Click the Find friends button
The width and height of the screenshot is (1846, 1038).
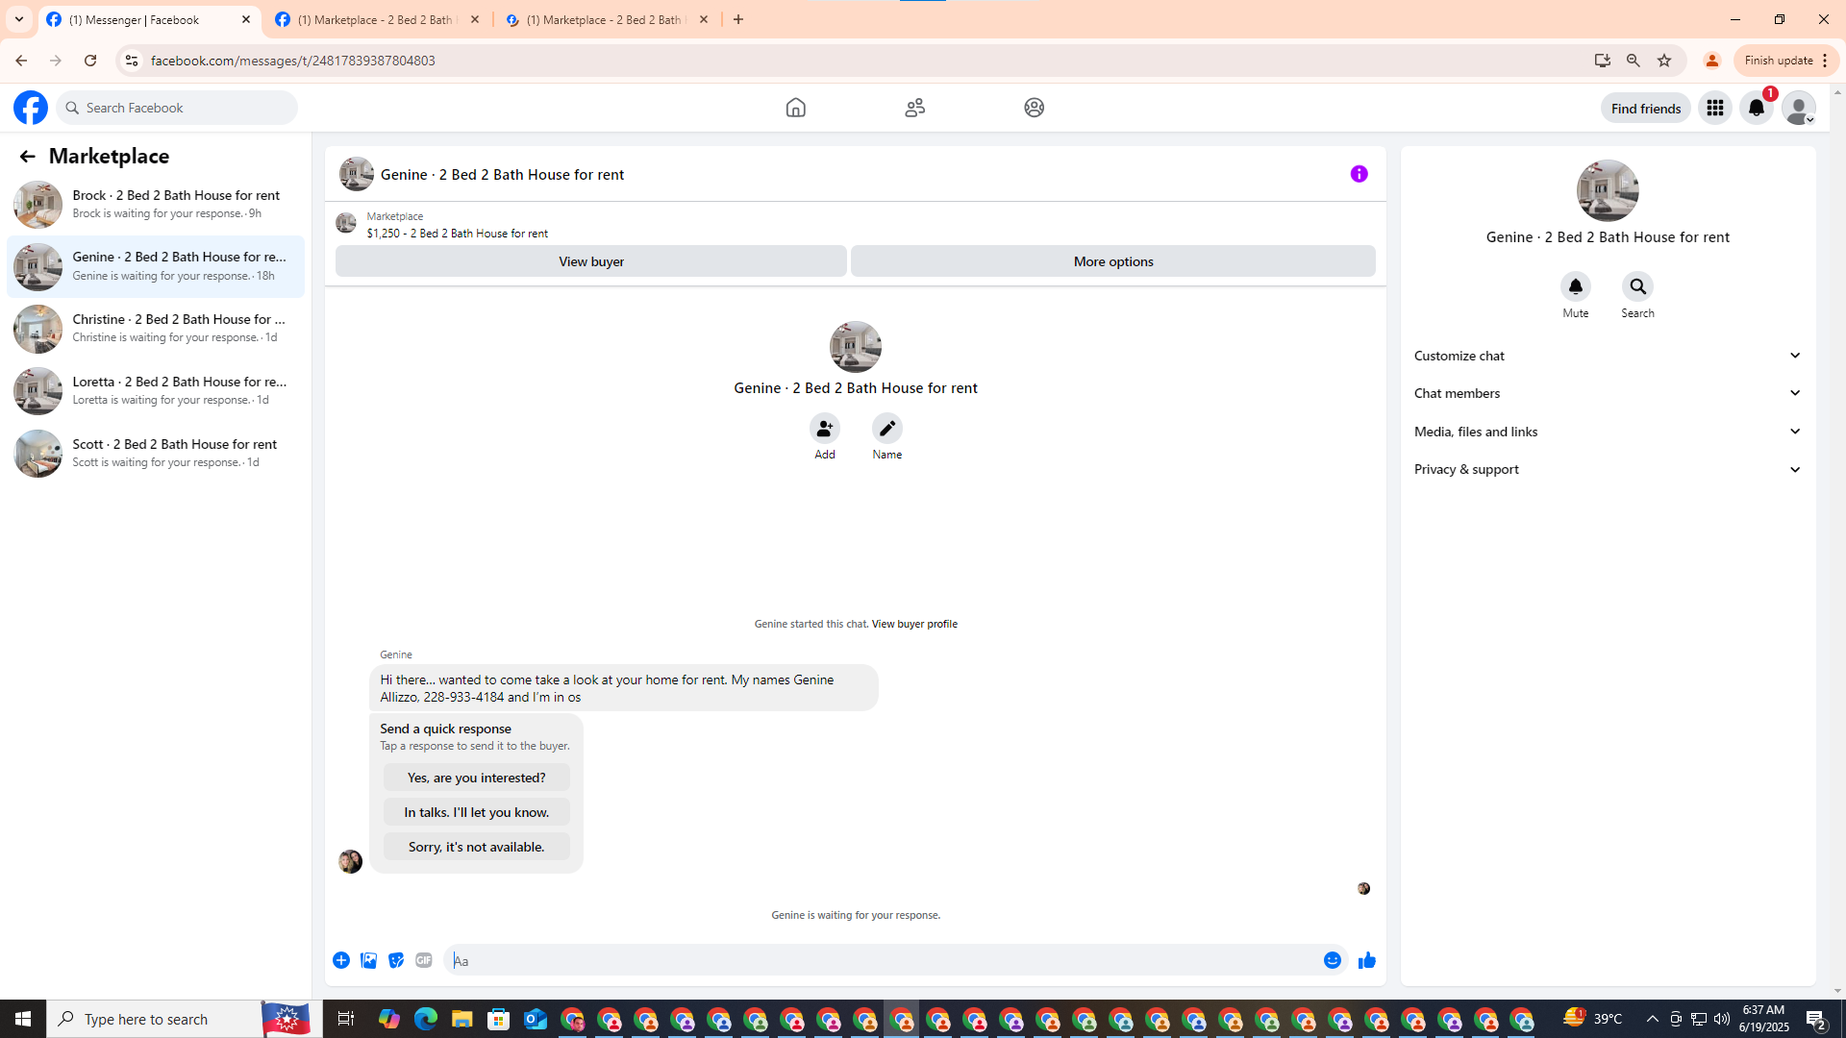1645,108
